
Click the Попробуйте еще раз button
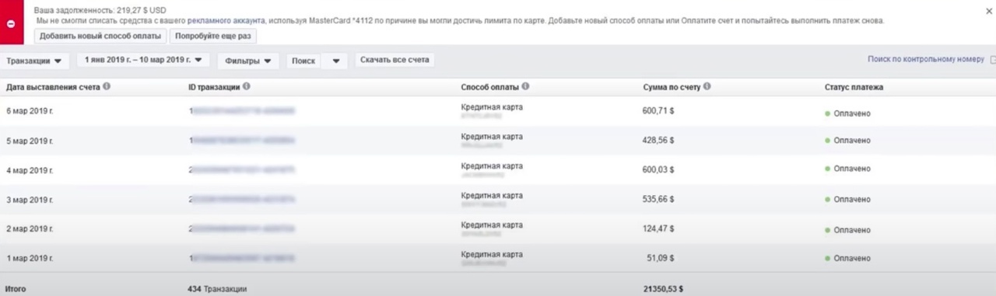tap(213, 36)
